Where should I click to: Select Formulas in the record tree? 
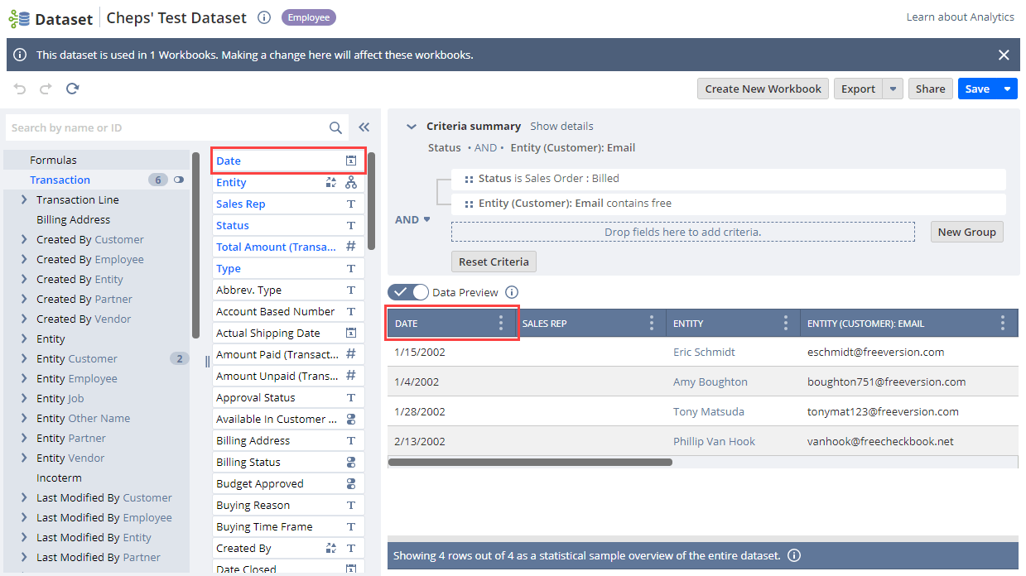coord(53,160)
